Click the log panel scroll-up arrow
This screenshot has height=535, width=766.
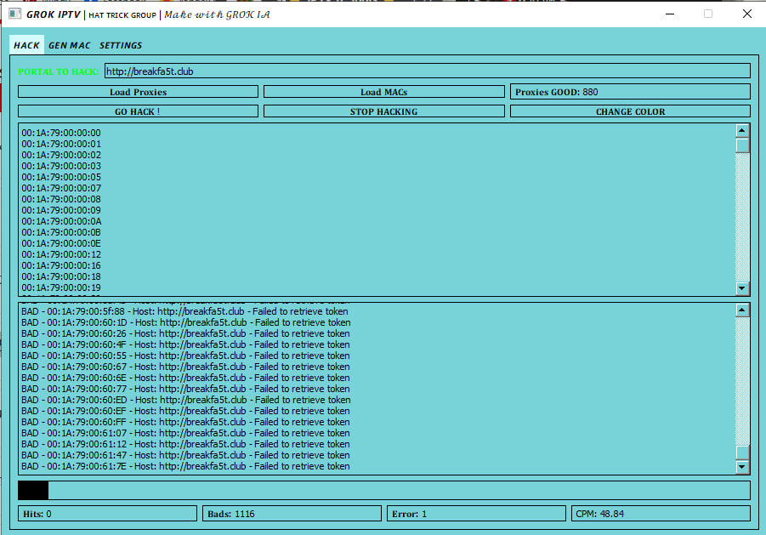click(x=741, y=310)
